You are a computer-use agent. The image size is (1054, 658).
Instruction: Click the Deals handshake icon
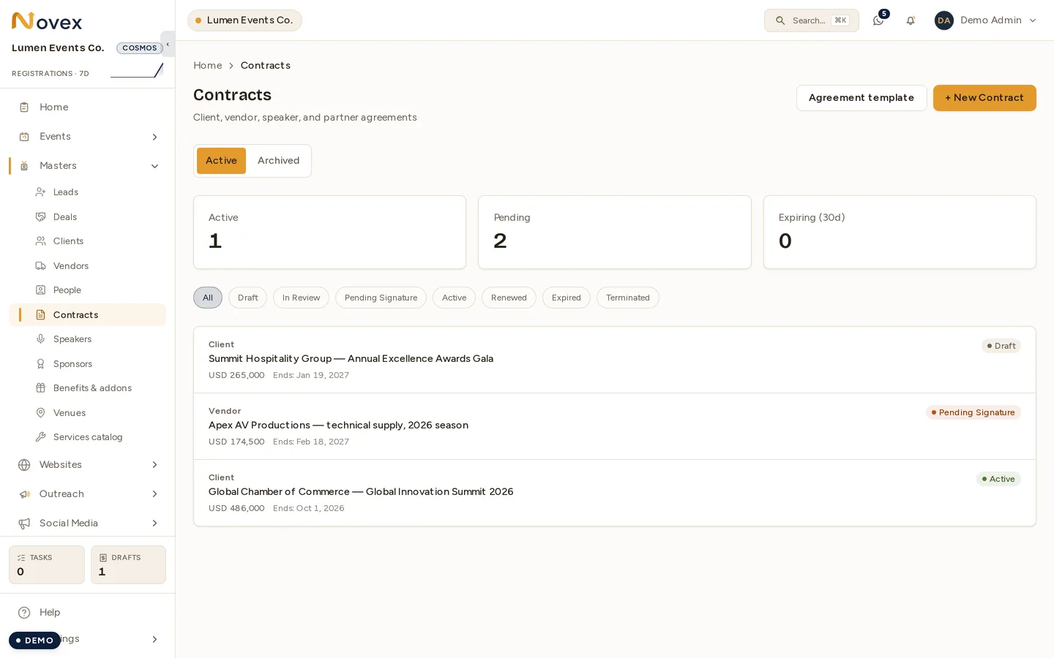pos(41,217)
